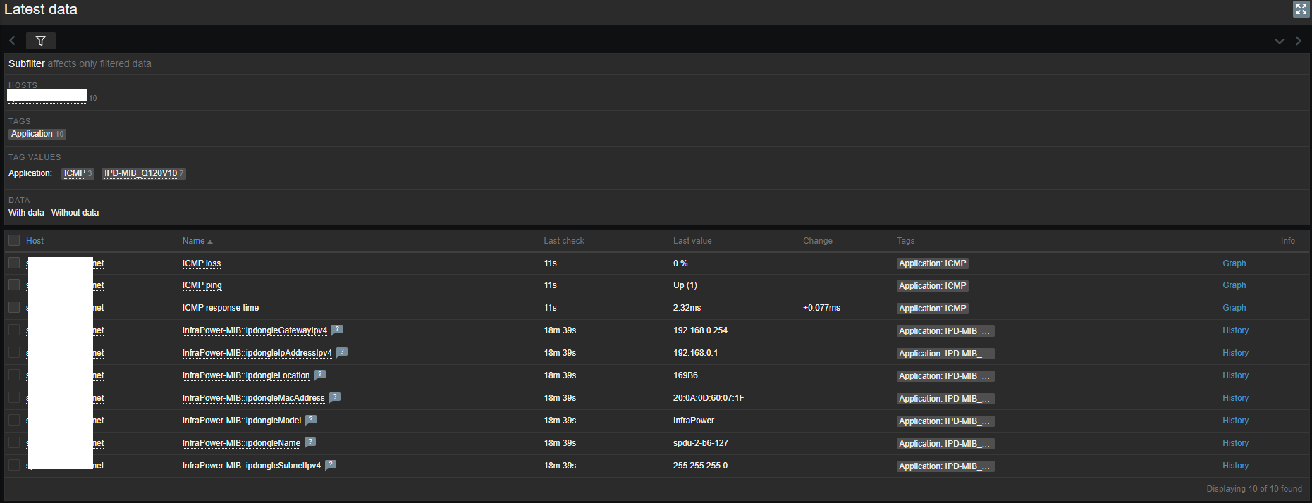Check the ICMP loss row checkbox
The image size is (1312, 503).
tap(14, 263)
